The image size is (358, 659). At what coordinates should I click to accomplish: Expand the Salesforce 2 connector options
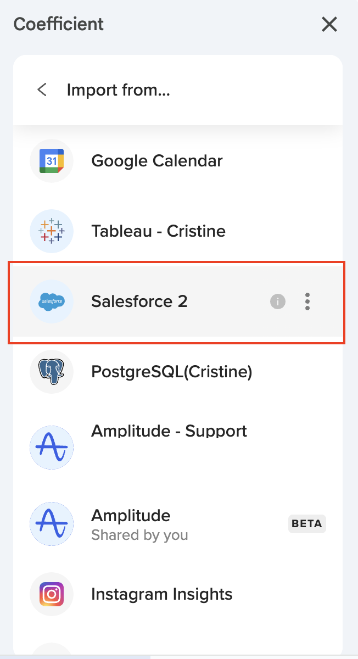pyautogui.click(x=307, y=301)
